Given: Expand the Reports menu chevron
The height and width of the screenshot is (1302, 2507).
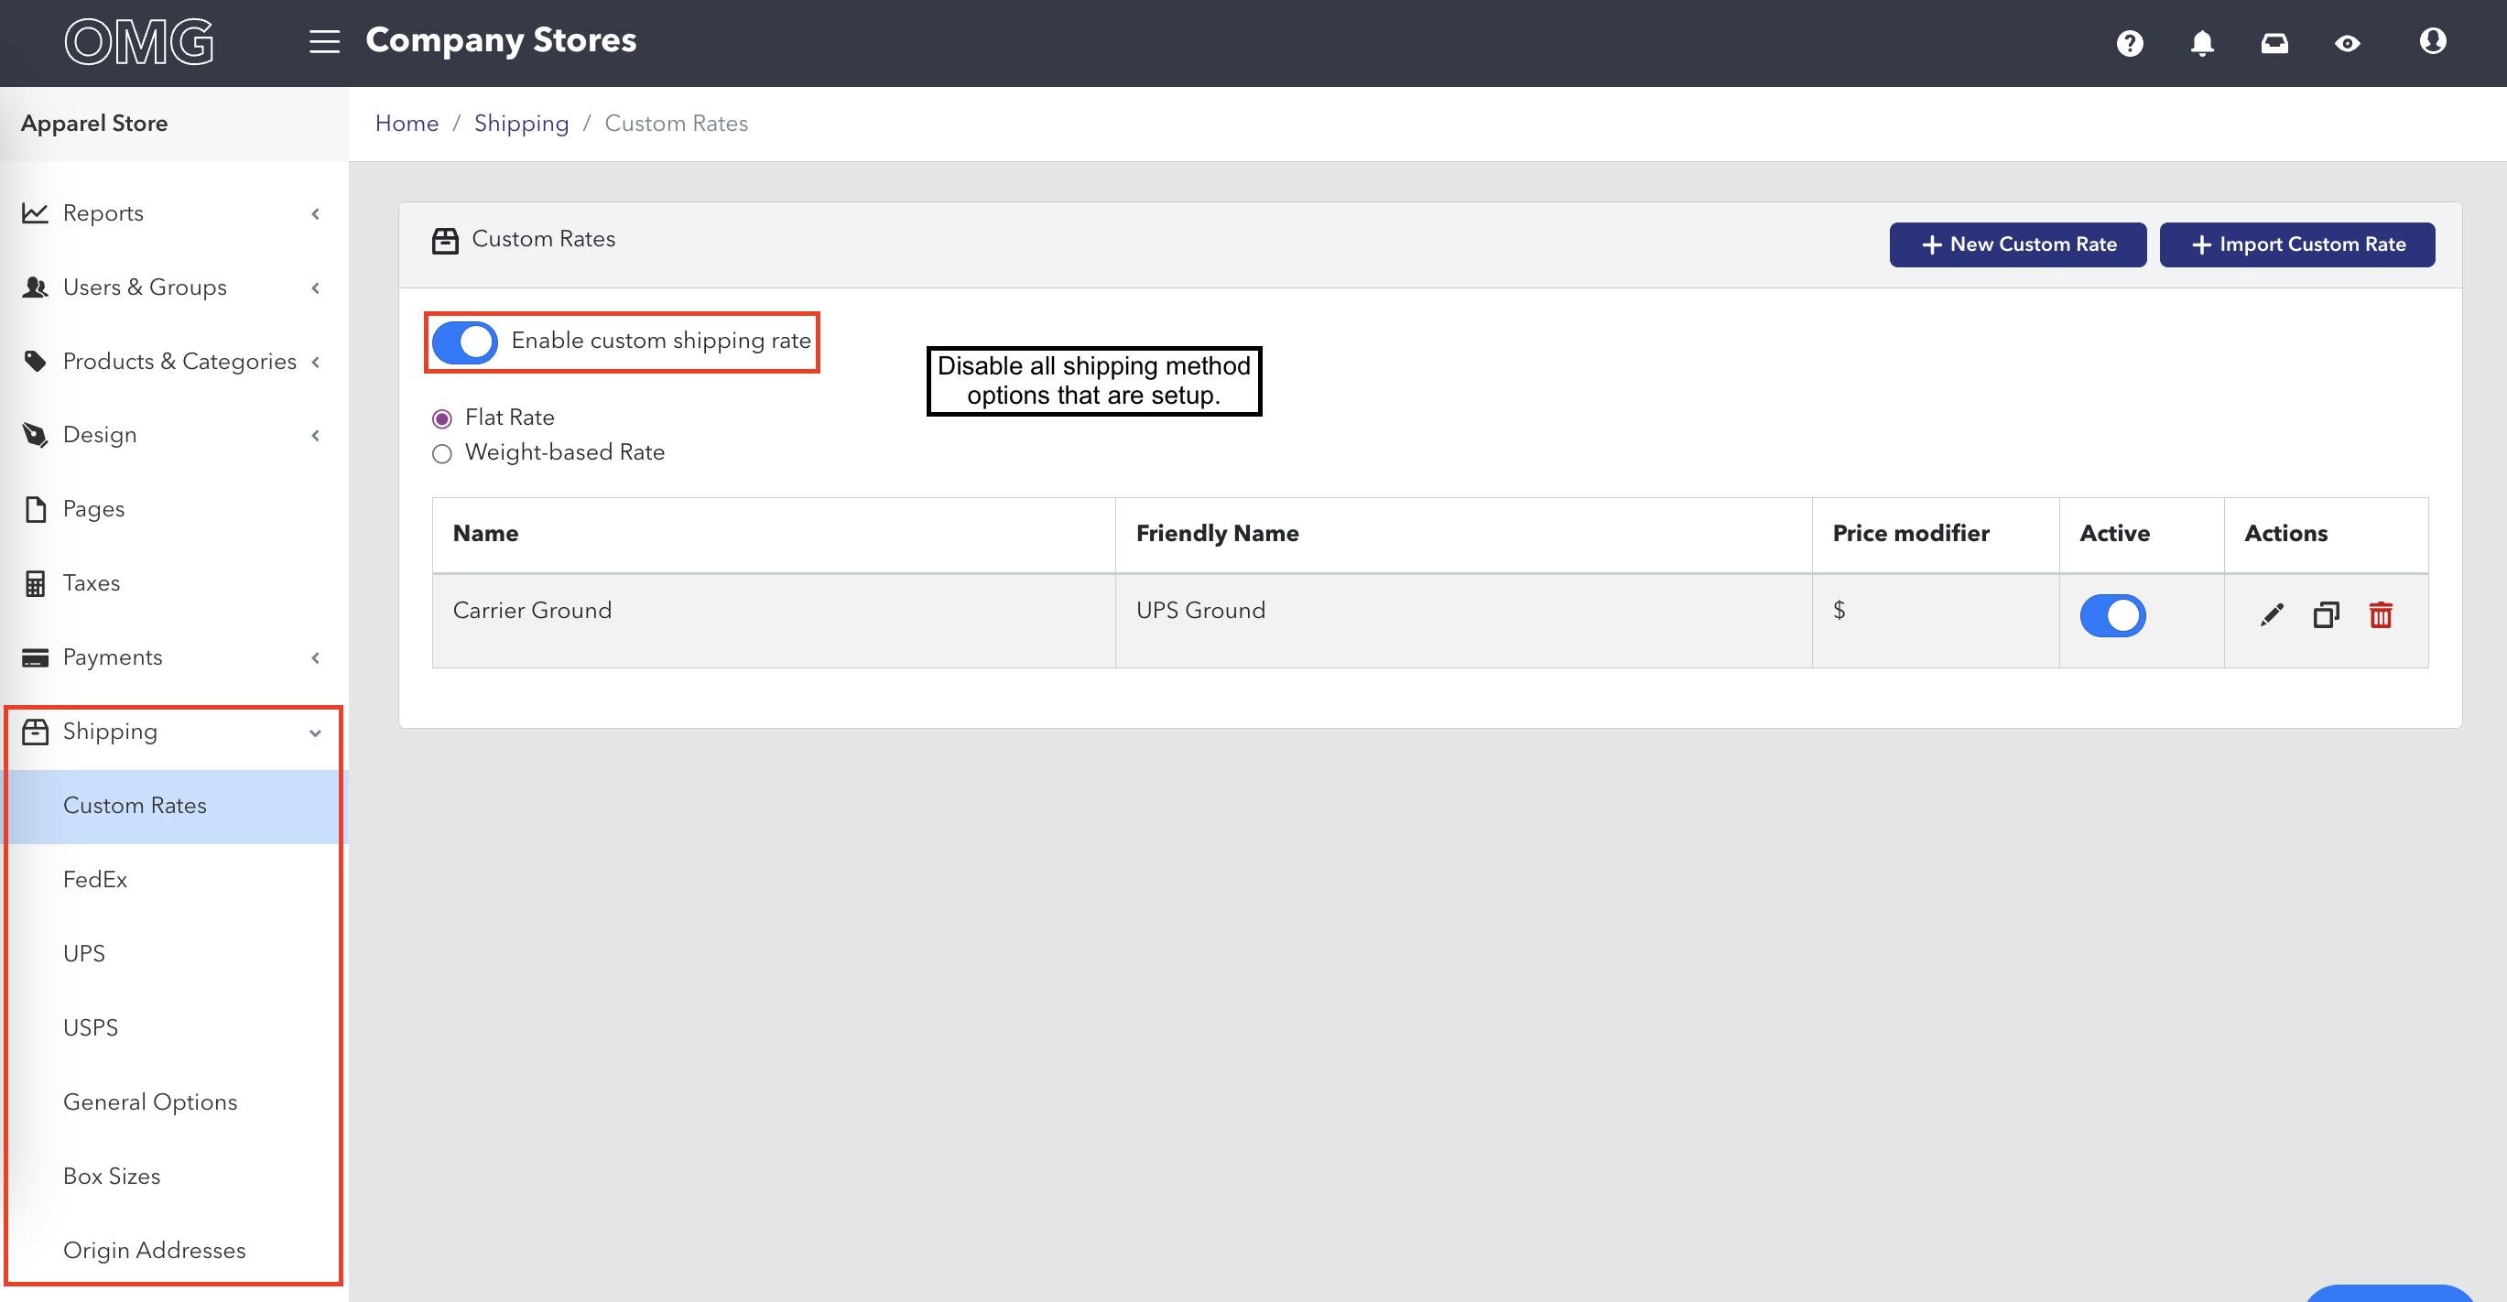Looking at the screenshot, I should (315, 213).
